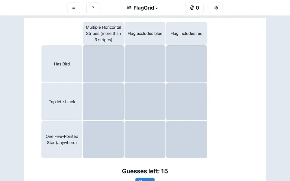Click the checkered flag logo icon
Image resolution: width=290 pixels, height=181 pixels.
pos(129,8)
